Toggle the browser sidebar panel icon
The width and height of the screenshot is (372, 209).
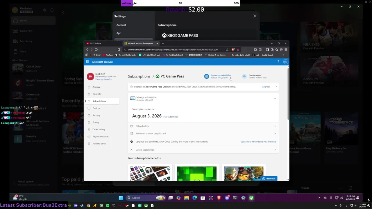[x=267, y=50]
